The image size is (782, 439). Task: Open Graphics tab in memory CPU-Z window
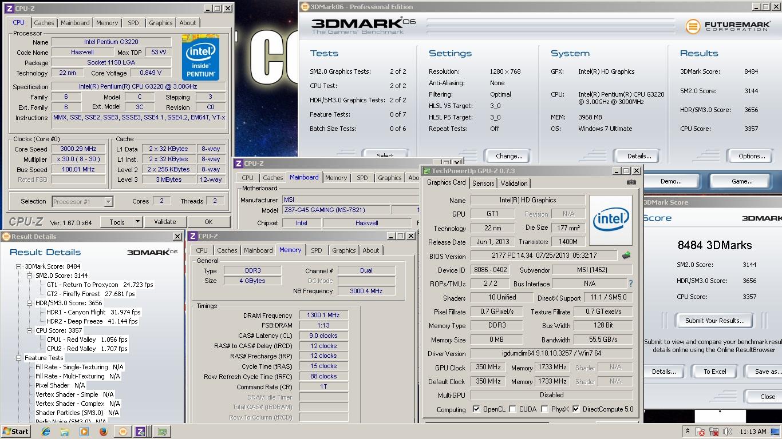tap(343, 250)
